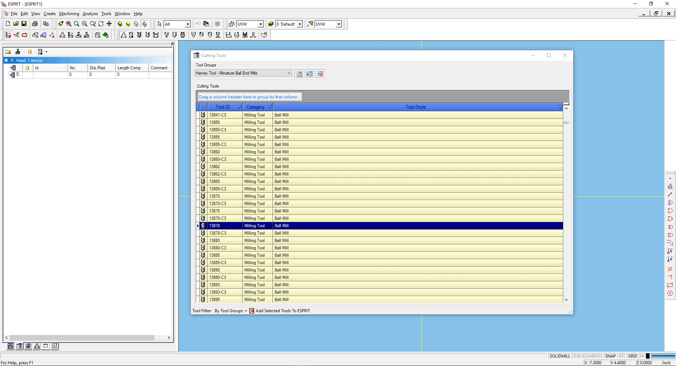Click the black color swatch in status bar
The image size is (676, 366).
(x=647, y=356)
